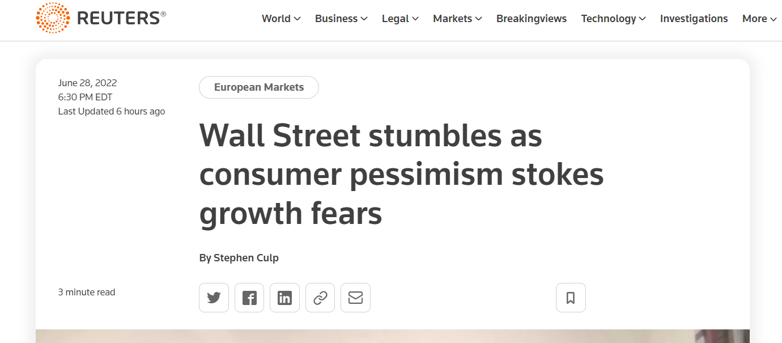Expand the More navigation menu

[x=759, y=19]
